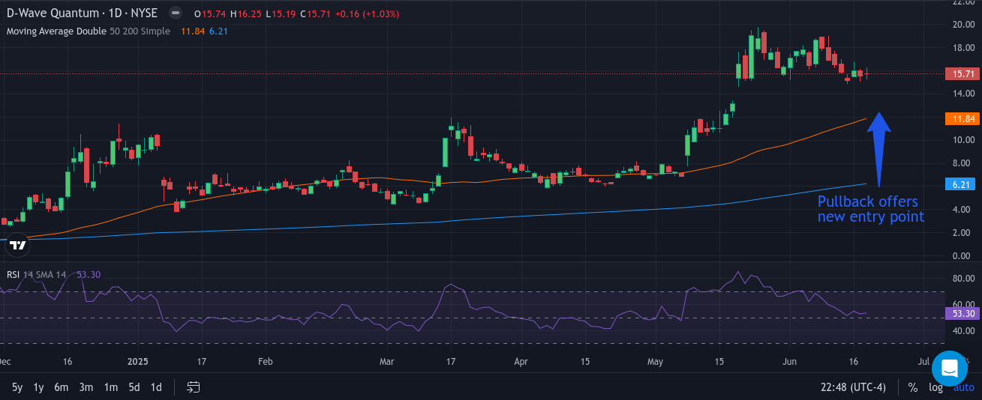Toggle log scale mode
Viewport: 982px width, 400px height.
pyautogui.click(x=935, y=387)
